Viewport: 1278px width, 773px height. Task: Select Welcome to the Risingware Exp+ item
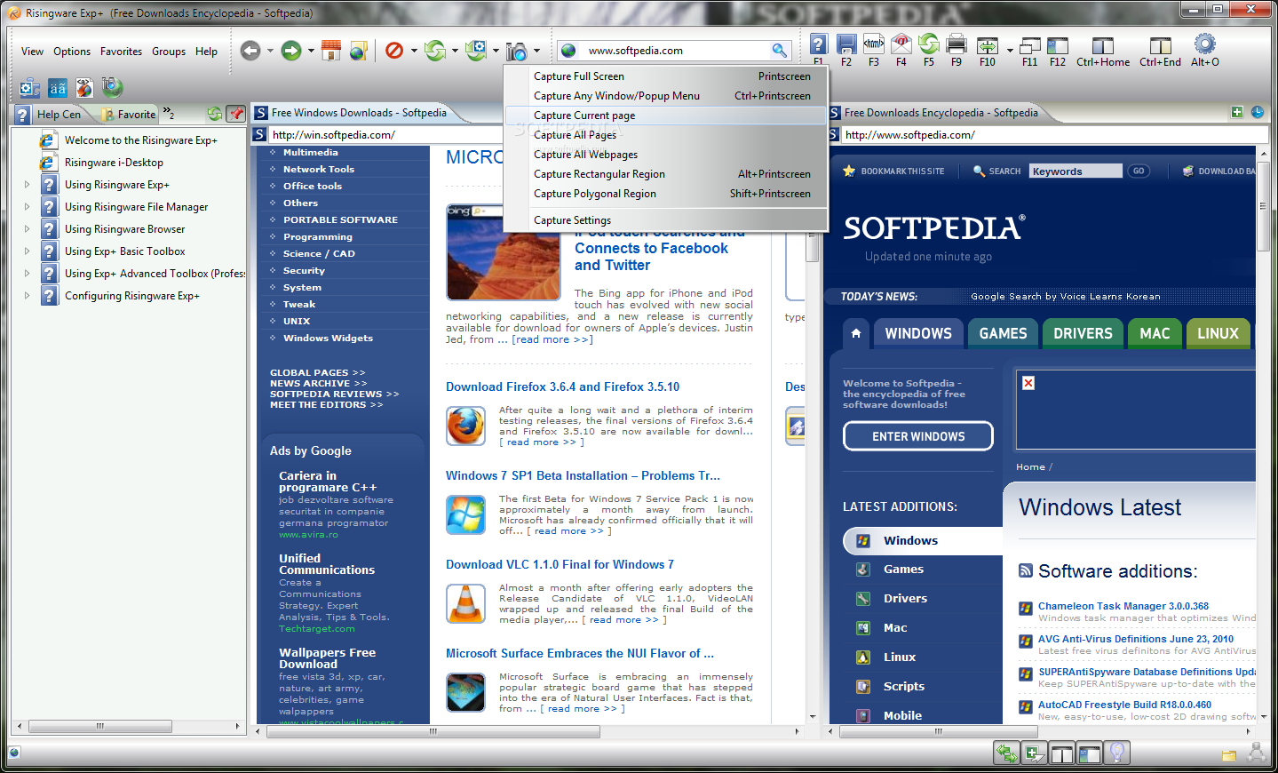point(140,140)
